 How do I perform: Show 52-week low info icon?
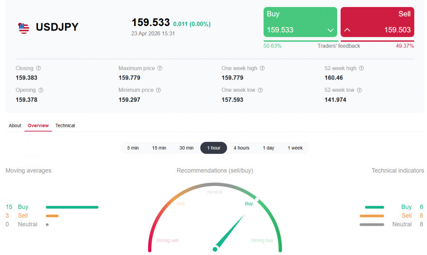(x=360, y=90)
